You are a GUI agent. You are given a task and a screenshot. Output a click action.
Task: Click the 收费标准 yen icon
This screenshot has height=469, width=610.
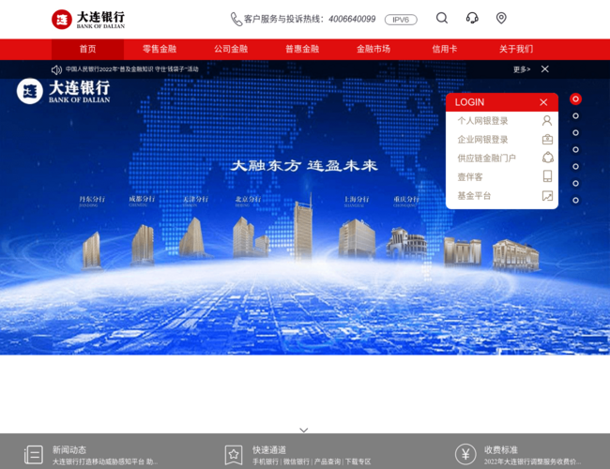[465, 455]
